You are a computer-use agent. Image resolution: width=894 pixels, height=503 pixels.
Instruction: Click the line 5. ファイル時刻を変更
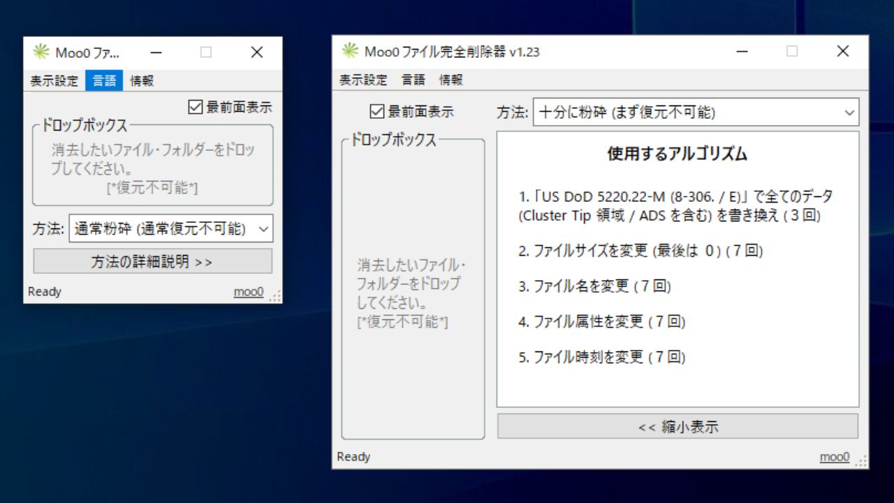coord(602,358)
